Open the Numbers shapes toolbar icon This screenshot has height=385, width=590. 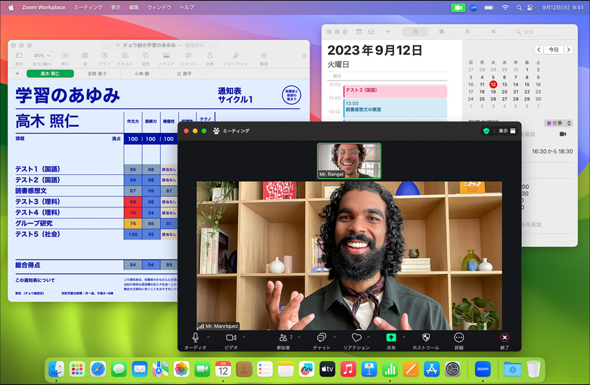click(x=146, y=55)
